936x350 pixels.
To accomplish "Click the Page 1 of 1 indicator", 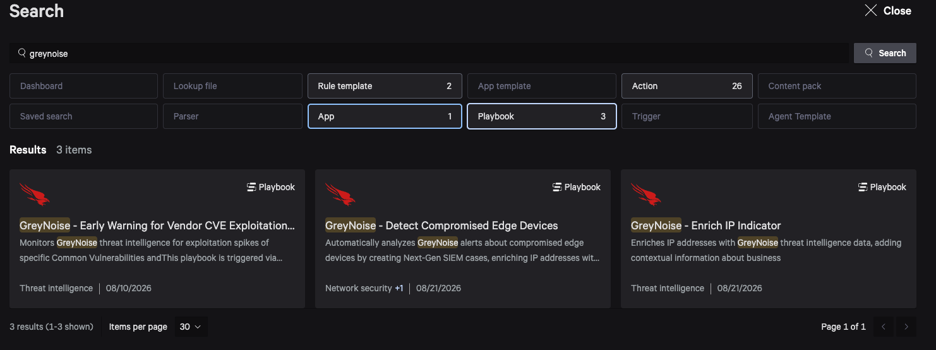I will click(844, 327).
